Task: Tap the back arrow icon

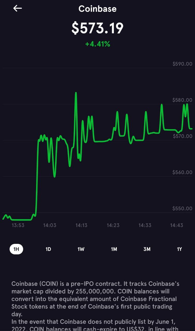Action: 18,8
